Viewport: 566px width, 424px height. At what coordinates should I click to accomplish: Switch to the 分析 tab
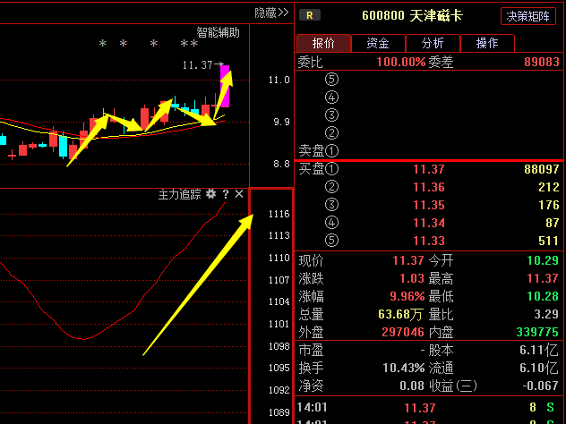(432, 43)
